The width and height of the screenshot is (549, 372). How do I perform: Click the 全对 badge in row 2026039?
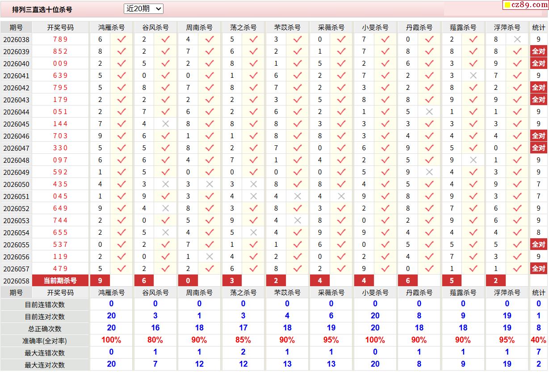point(538,51)
